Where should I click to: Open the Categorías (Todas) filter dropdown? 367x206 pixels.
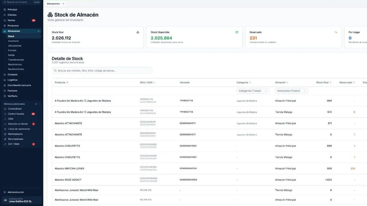tap(253, 91)
